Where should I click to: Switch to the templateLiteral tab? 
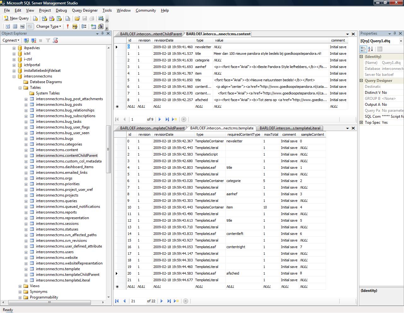click(290, 128)
